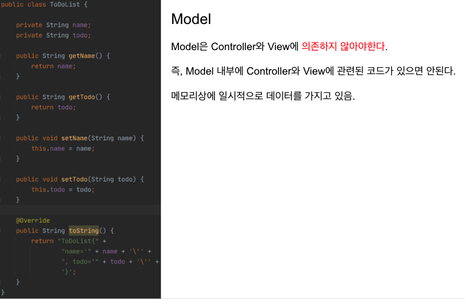
Task: Click the '}'; closing char line
Action: coord(68,272)
